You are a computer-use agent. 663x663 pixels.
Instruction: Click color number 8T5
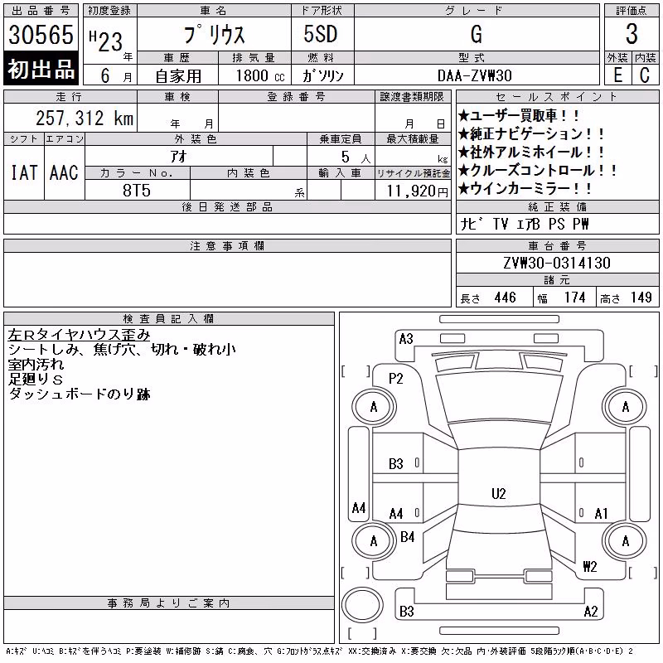pos(137,191)
